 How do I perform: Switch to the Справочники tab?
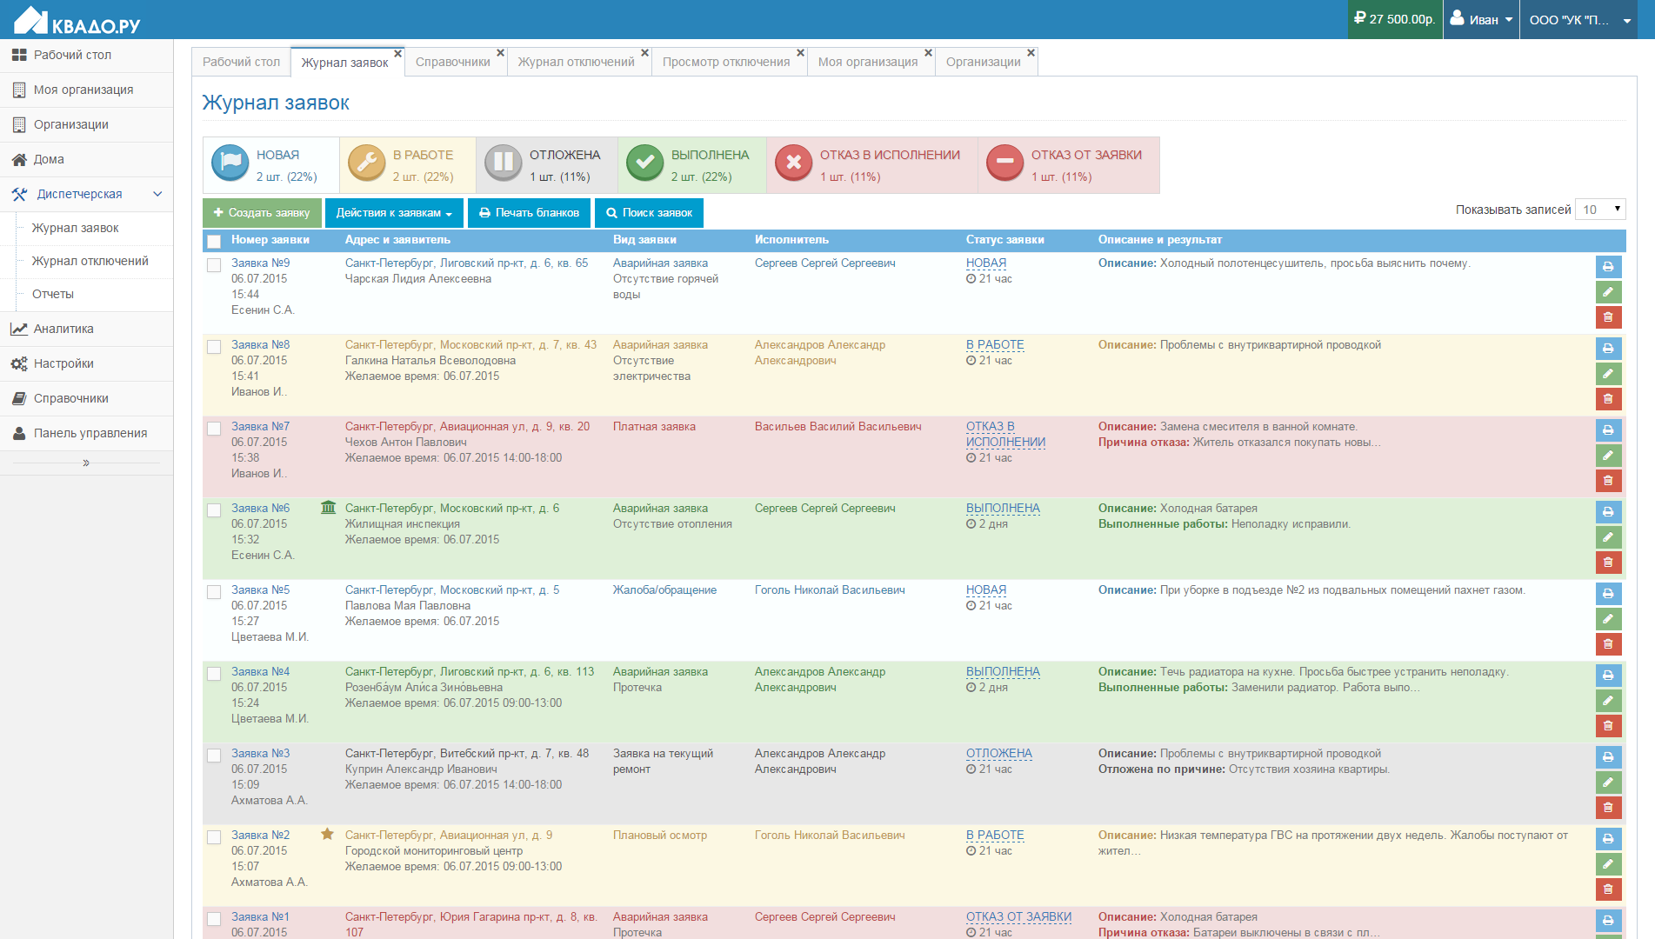coord(453,62)
